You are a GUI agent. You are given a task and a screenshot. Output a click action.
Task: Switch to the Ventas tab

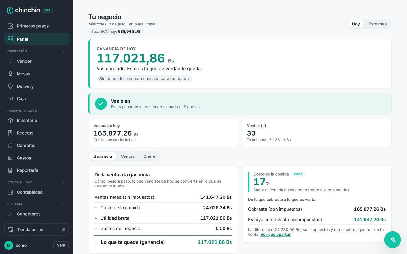coord(127,156)
